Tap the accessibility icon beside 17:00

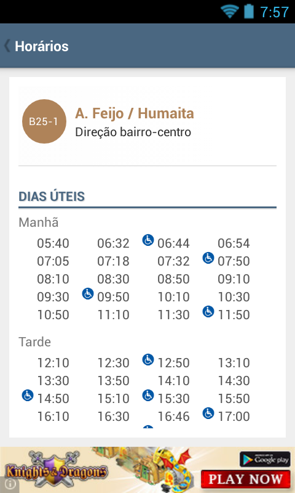click(x=208, y=413)
